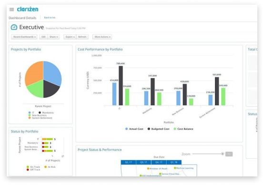This screenshot has width=264, height=185.
Task: Click the Edit button
Action: 43,37
